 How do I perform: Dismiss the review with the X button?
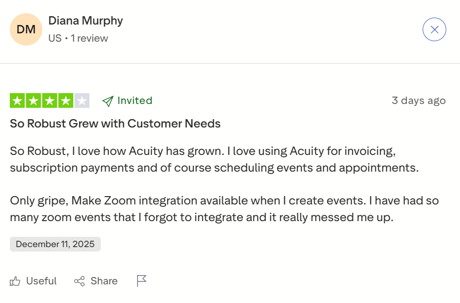click(434, 29)
